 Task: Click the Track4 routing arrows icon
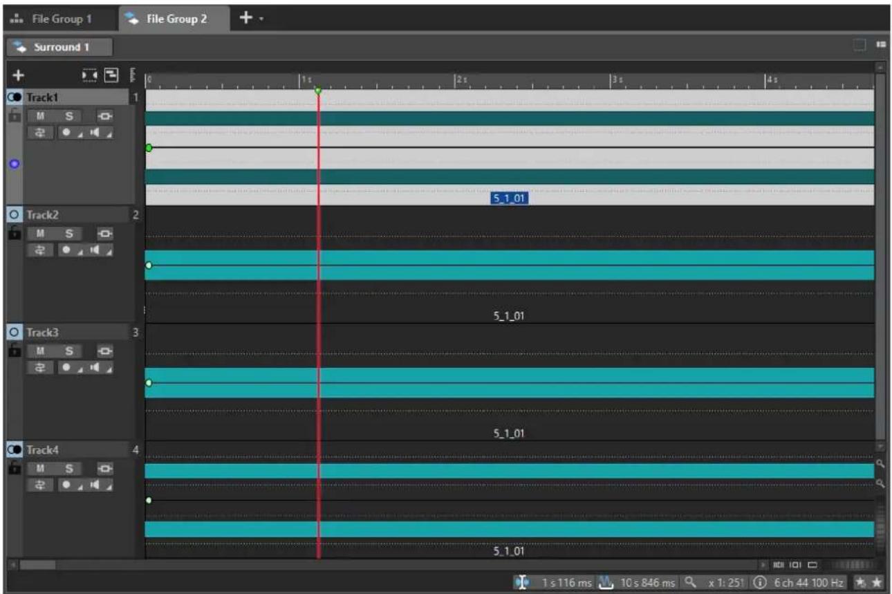pyautogui.click(x=40, y=484)
